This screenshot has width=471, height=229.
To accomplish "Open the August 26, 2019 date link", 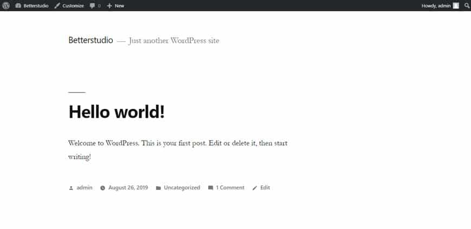I will click(x=128, y=187).
